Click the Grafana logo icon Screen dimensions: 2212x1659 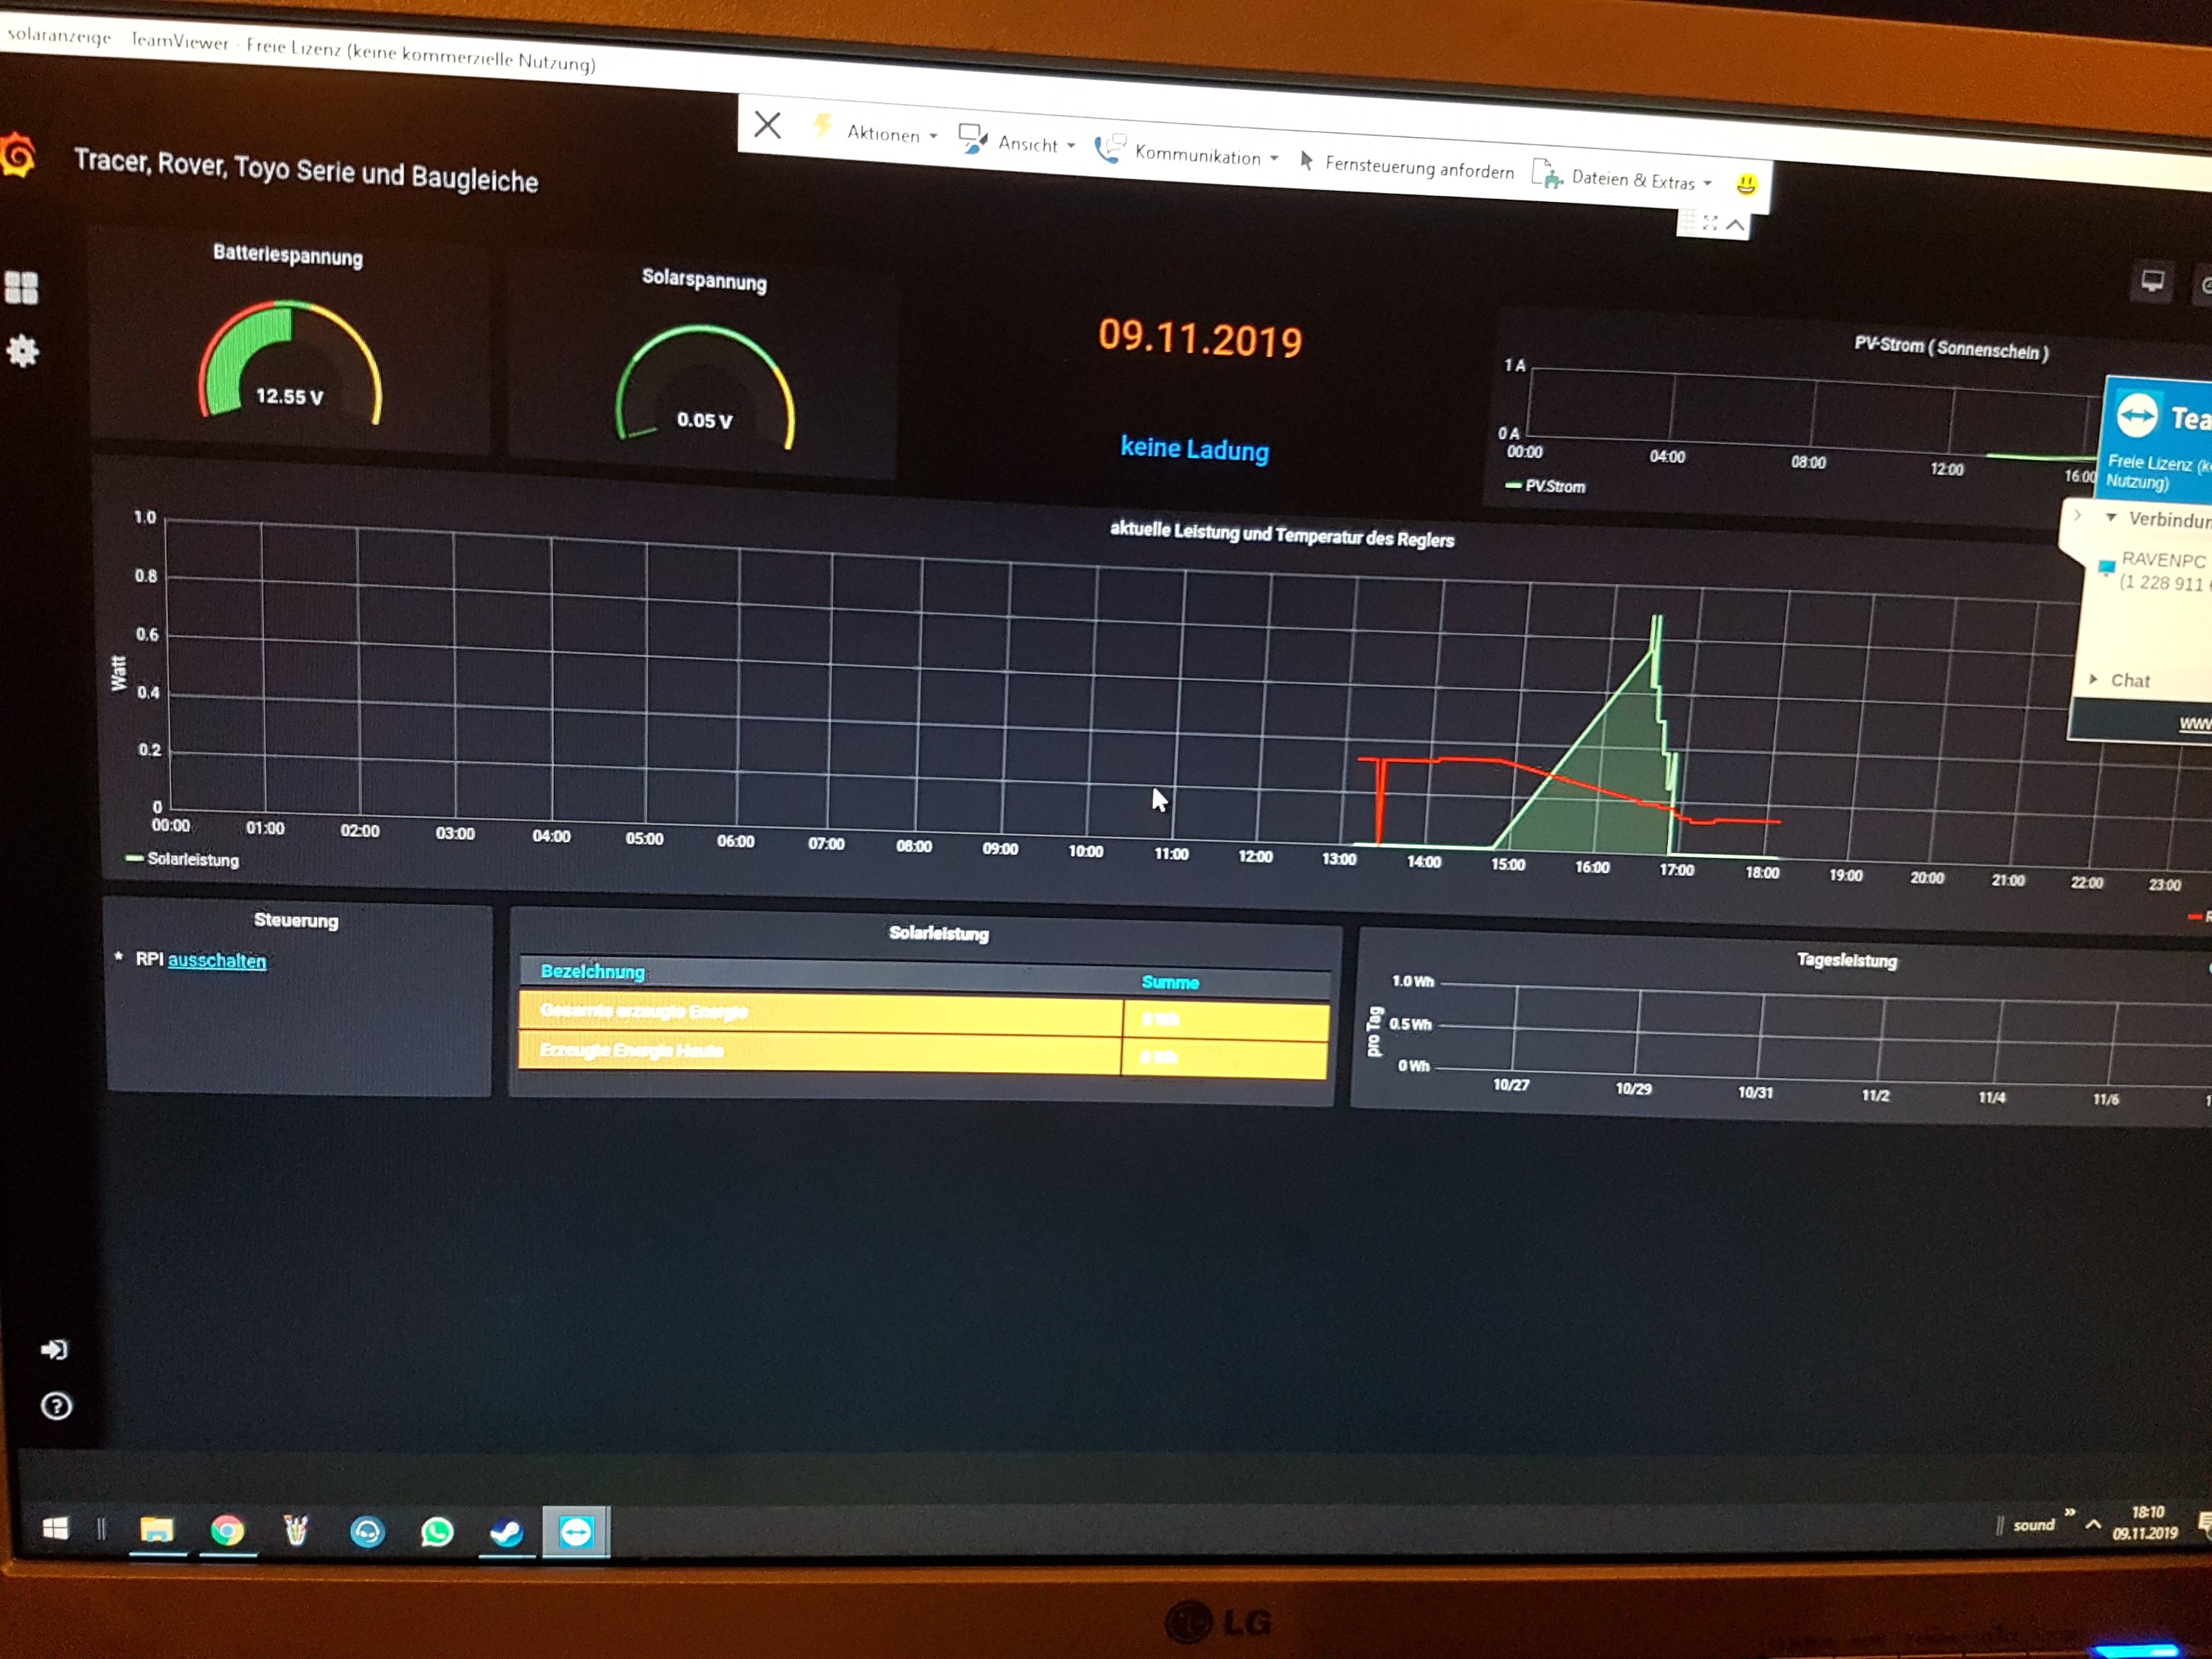[17, 155]
